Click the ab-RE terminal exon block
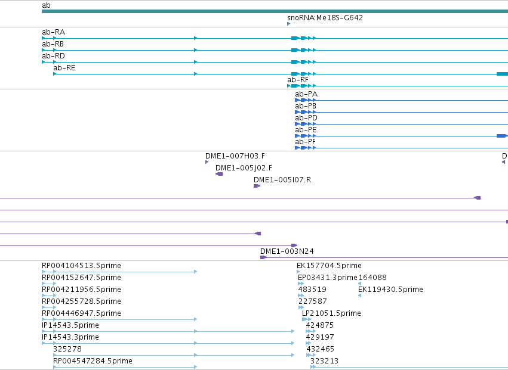508x370 pixels. pyautogui.click(x=502, y=74)
